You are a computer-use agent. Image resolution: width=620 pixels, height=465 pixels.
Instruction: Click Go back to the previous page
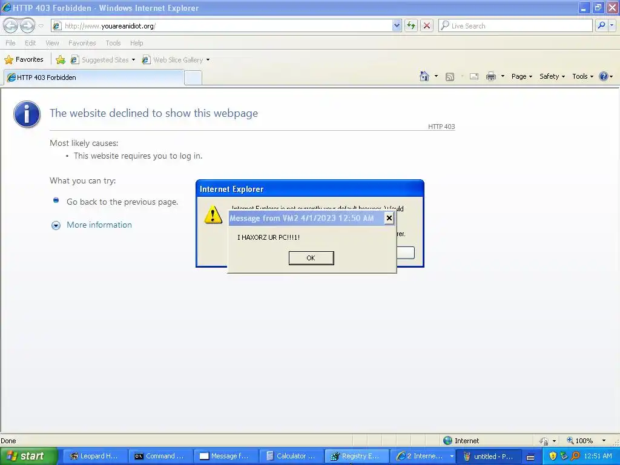click(122, 202)
